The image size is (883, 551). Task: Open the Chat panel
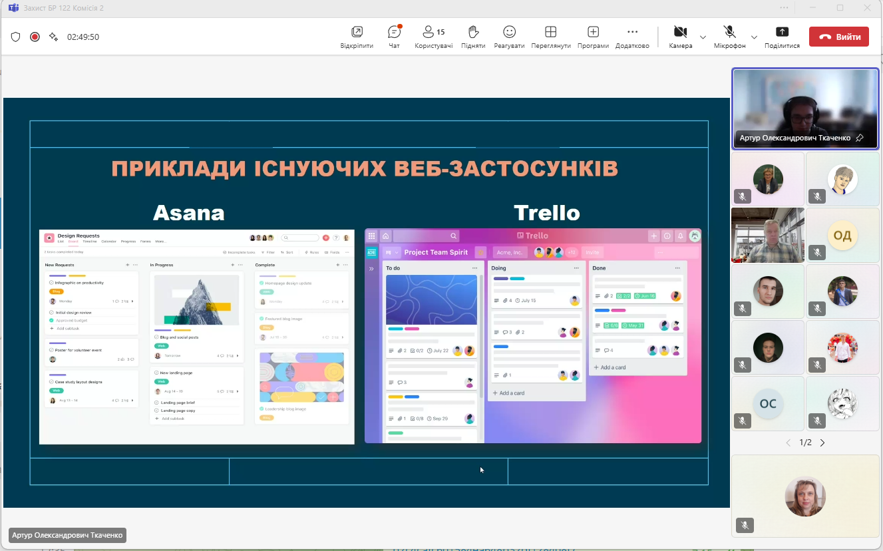[394, 37]
